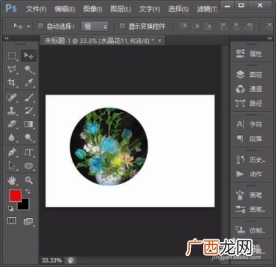Select the Type tool
The height and width of the screenshot is (267, 276).
coord(29,152)
